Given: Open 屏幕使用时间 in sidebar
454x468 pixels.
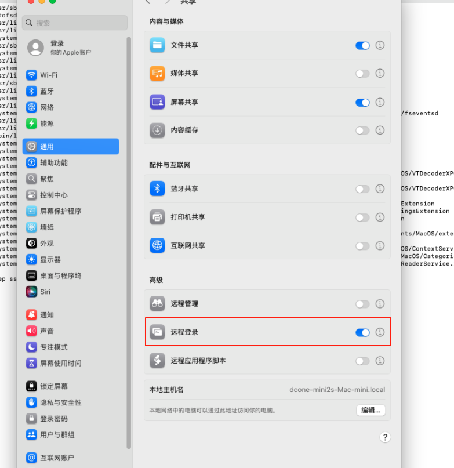Looking at the screenshot, I should coord(71,363).
